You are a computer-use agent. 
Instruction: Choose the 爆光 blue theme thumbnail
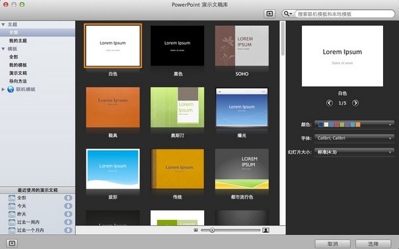242,107
